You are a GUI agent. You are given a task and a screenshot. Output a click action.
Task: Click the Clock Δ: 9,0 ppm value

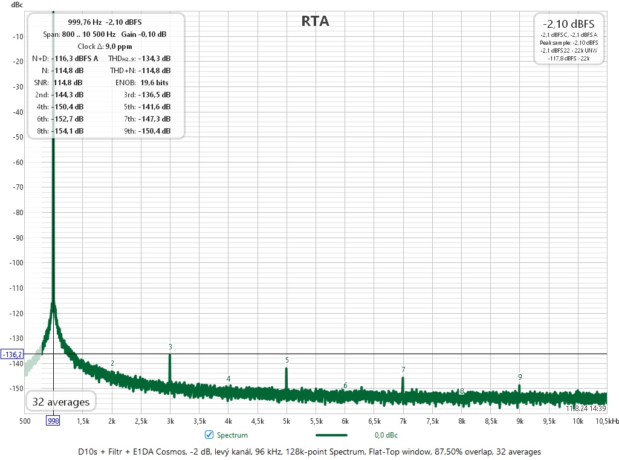[x=105, y=47]
